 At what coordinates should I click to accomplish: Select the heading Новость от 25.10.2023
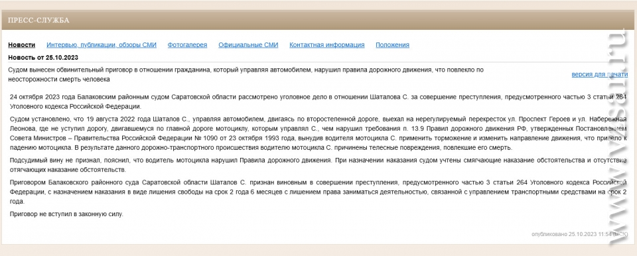[x=43, y=57]
